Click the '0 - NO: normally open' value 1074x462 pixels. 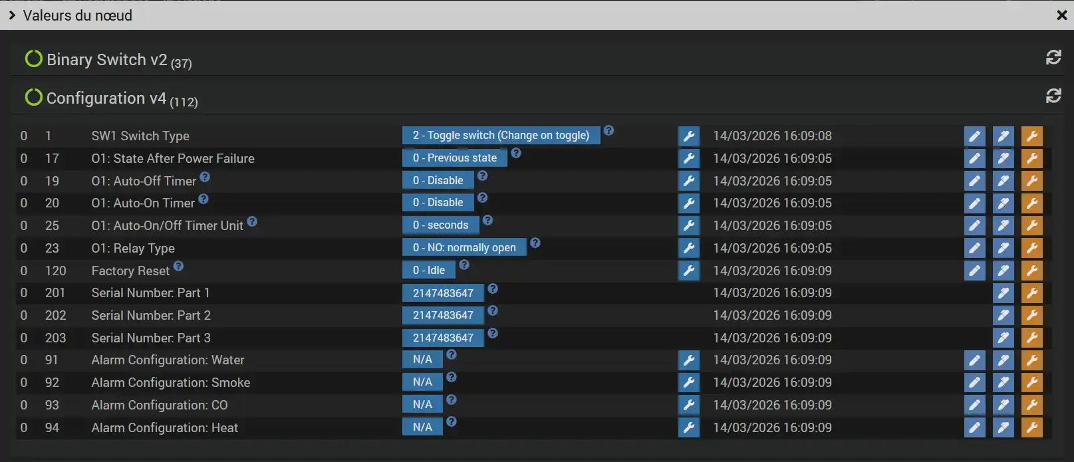pos(464,248)
